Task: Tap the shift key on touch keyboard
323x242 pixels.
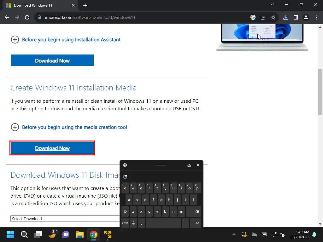Action: pos(125,211)
